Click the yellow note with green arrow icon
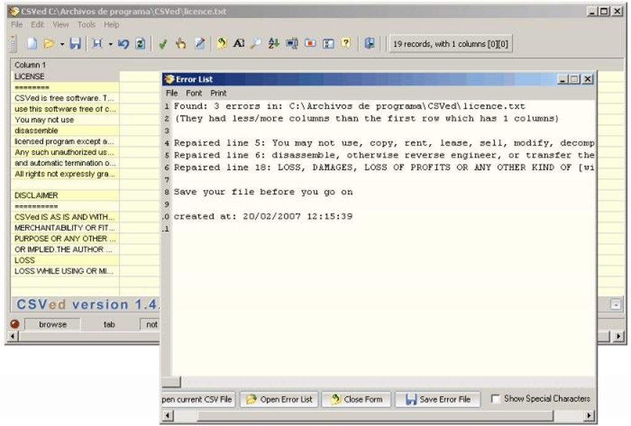Viewport: 631px width, 426px height. 221,43
